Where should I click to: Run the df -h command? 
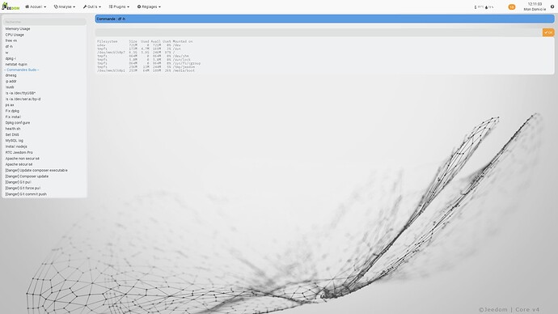point(9,47)
